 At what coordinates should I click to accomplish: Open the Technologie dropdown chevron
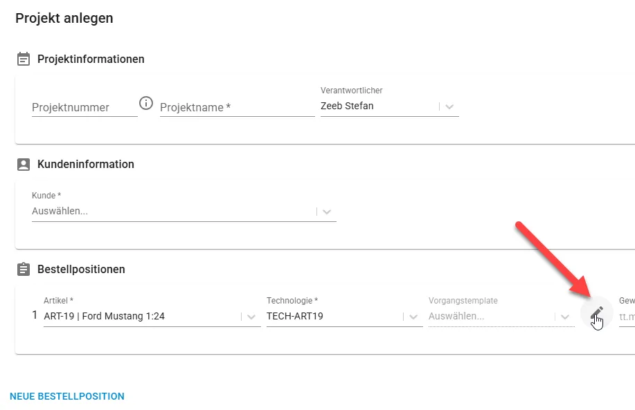(x=413, y=317)
